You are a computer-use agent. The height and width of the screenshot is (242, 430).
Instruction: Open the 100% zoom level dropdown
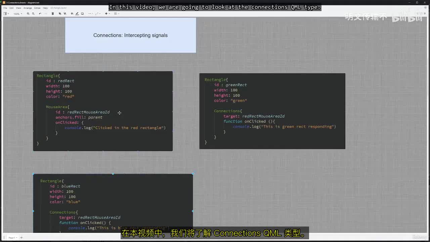coord(17,14)
